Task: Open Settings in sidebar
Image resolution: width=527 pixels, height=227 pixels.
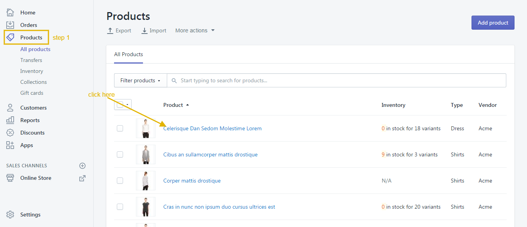Action: pyautogui.click(x=30, y=215)
